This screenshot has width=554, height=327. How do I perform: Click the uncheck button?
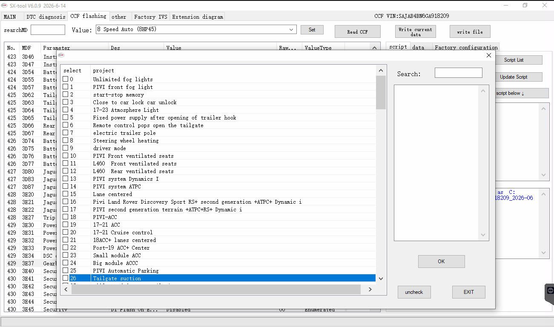coord(414,292)
